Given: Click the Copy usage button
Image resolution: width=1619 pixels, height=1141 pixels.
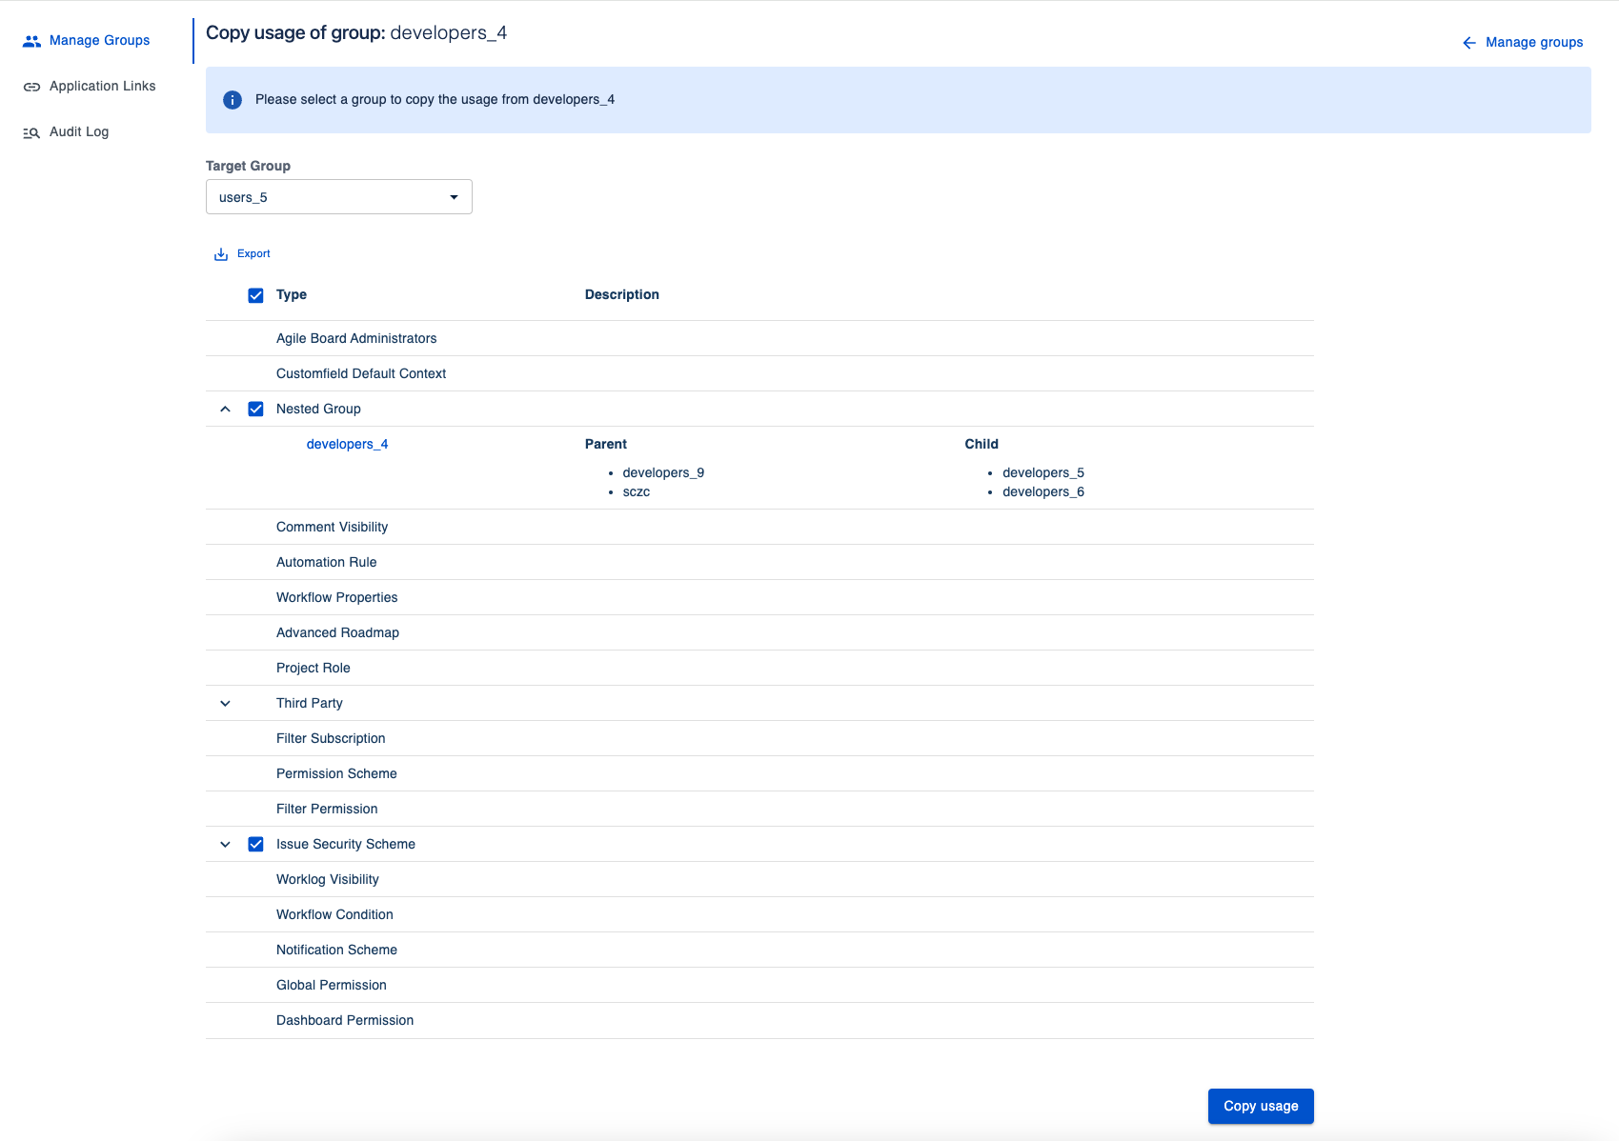Looking at the screenshot, I should click(1260, 1106).
